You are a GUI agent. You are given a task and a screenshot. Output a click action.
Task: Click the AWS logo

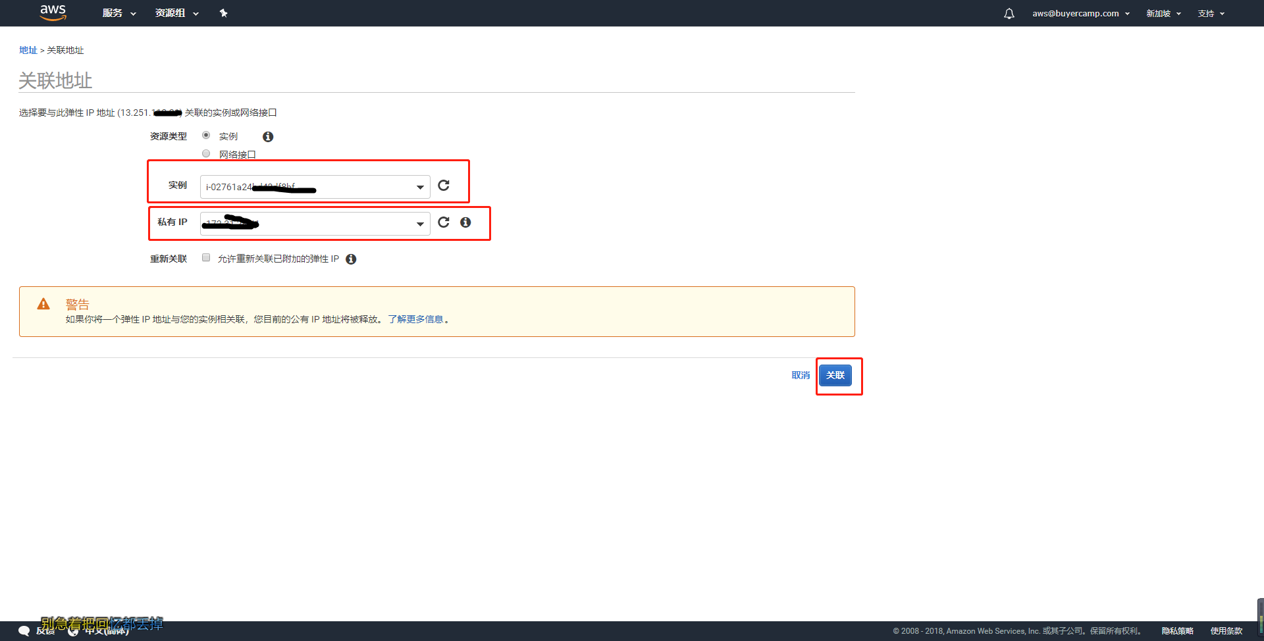pyautogui.click(x=53, y=13)
